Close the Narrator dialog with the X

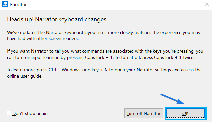click(207, 4)
